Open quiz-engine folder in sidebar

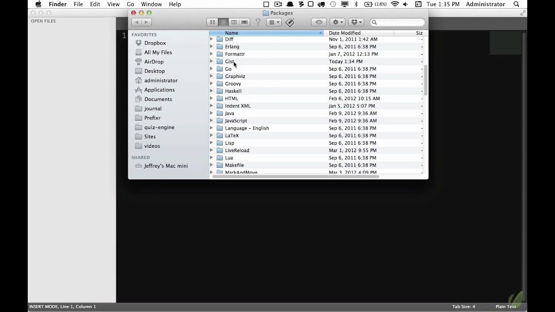pos(159,127)
